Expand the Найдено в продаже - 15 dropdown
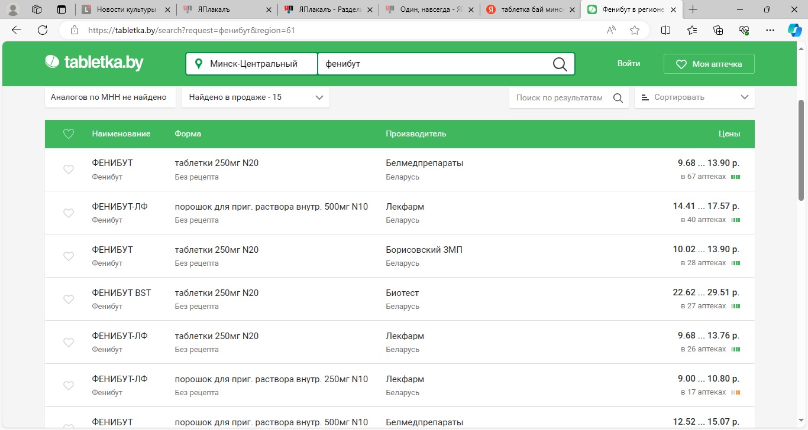 coord(255,97)
